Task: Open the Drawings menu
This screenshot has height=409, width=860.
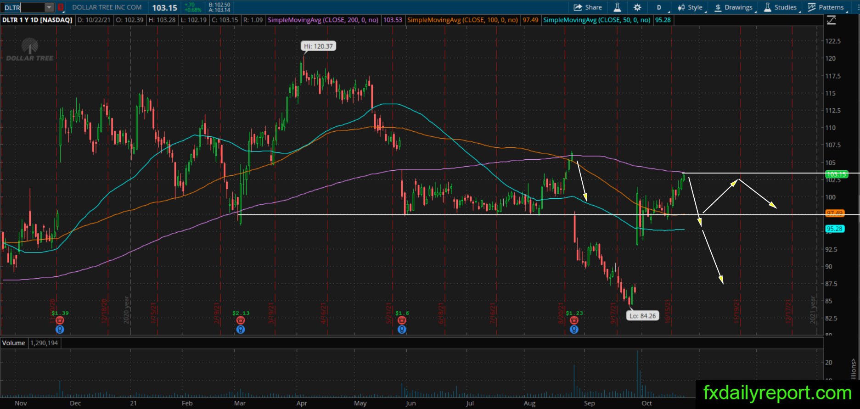Action: [x=734, y=7]
